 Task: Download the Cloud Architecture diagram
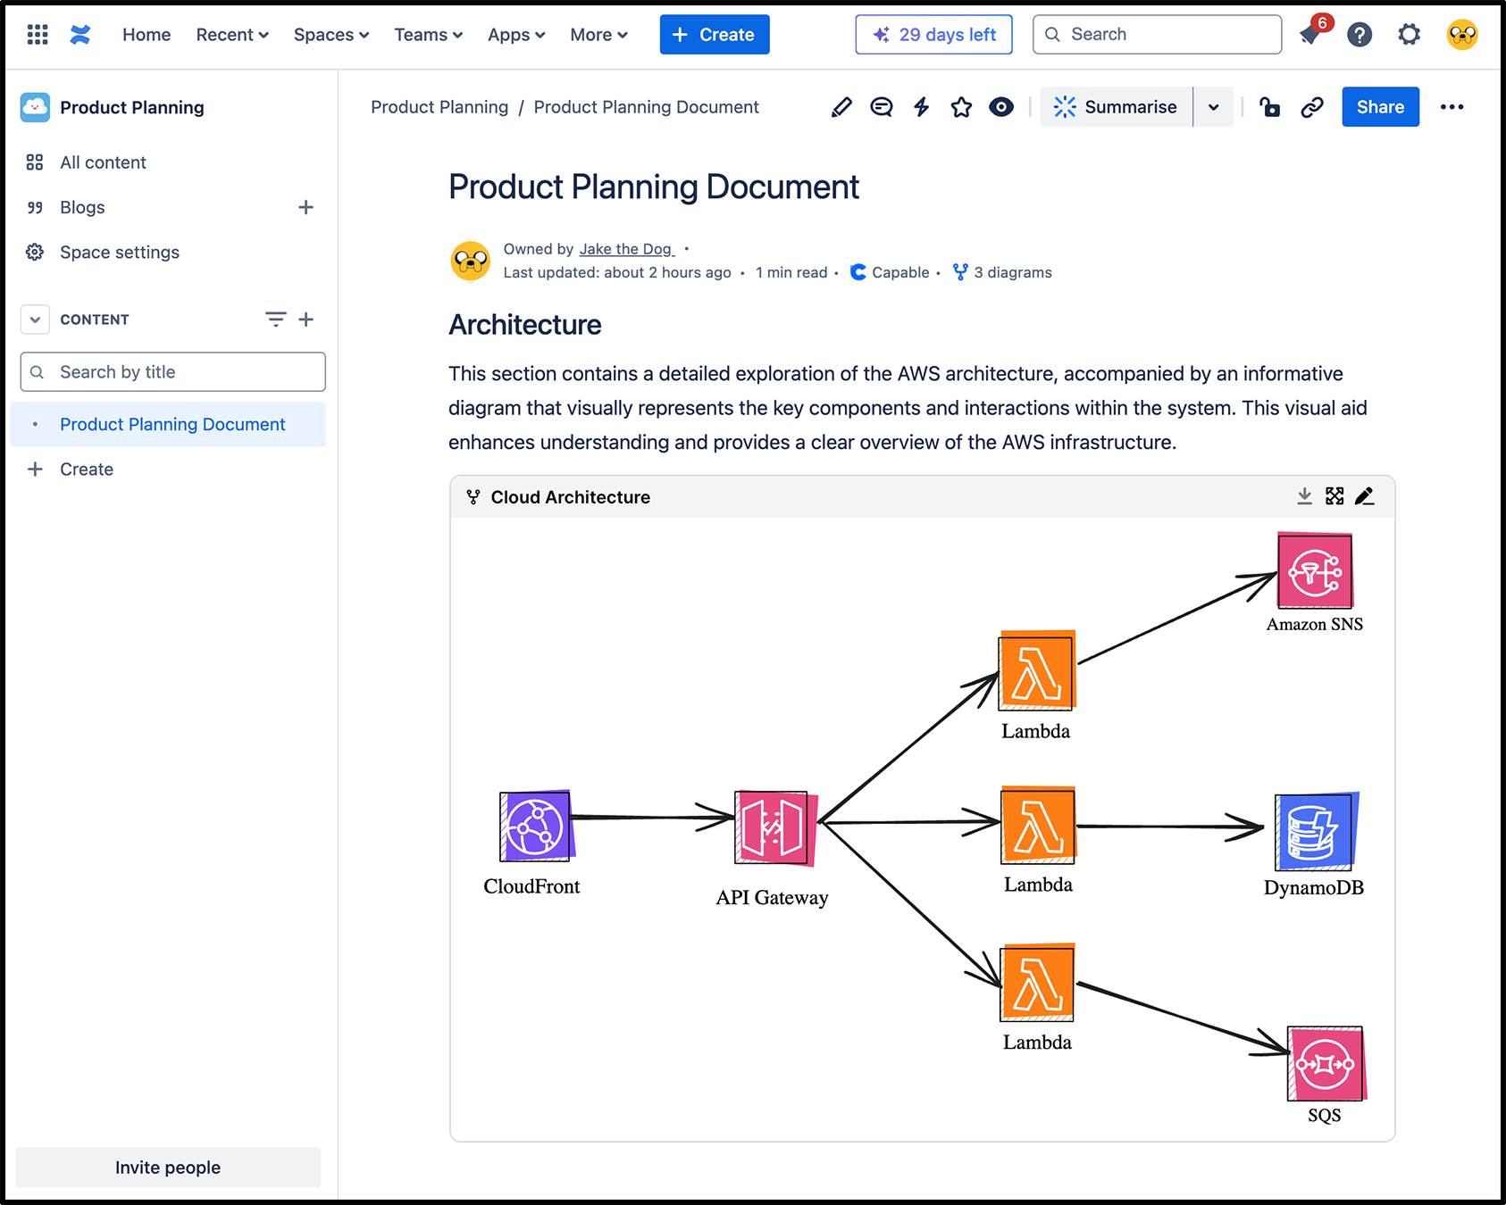(x=1305, y=496)
